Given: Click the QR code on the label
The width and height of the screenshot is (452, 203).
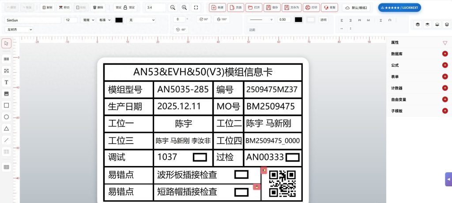Looking at the screenshot, I should pos(282,184).
